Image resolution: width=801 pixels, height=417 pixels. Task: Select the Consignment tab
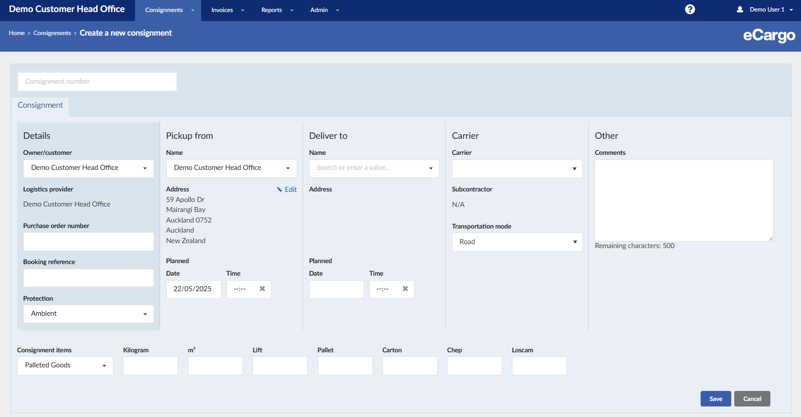[x=40, y=105]
